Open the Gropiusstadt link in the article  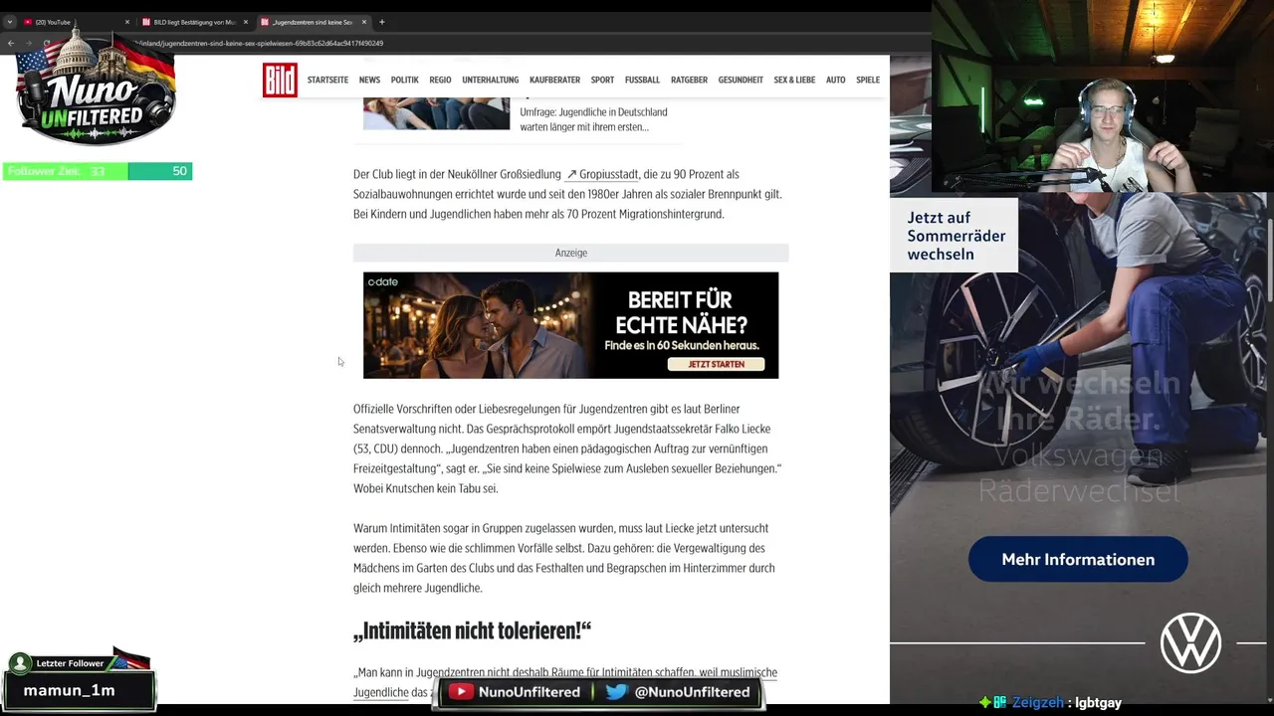pyautogui.click(x=603, y=174)
